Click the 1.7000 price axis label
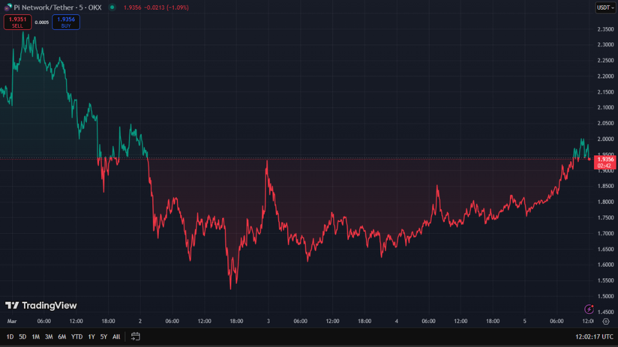This screenshot has width=618, height=347. (x=605, y=233)
